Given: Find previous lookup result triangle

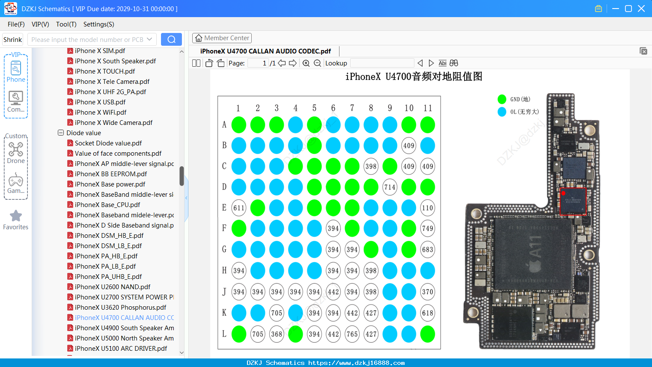Looking at the screenshot, I should (x=420, y=63).
